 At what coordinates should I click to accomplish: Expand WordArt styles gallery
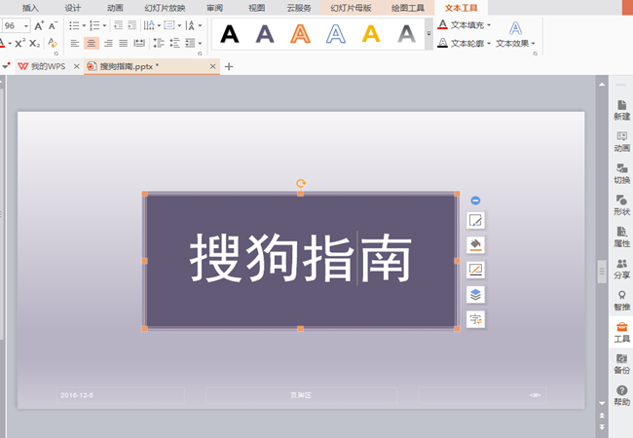click(x=428, y=34)
